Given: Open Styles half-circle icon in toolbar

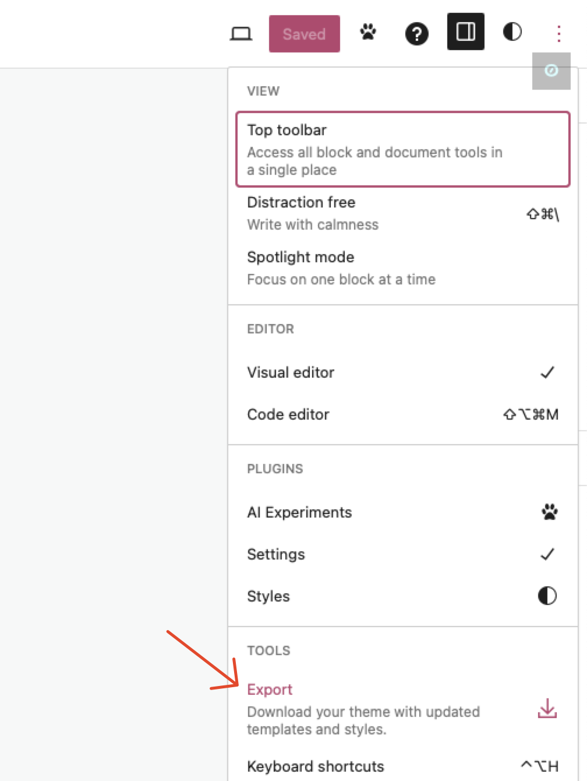Looking at the screenshot, I should [512, 31].
